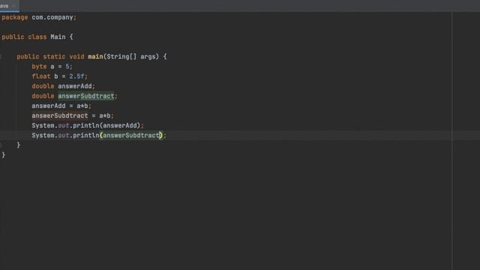Click 'answerAdd' inside the first println call
Screen dimensions: 480x270
pyautogui.click(x=120, y=125)
